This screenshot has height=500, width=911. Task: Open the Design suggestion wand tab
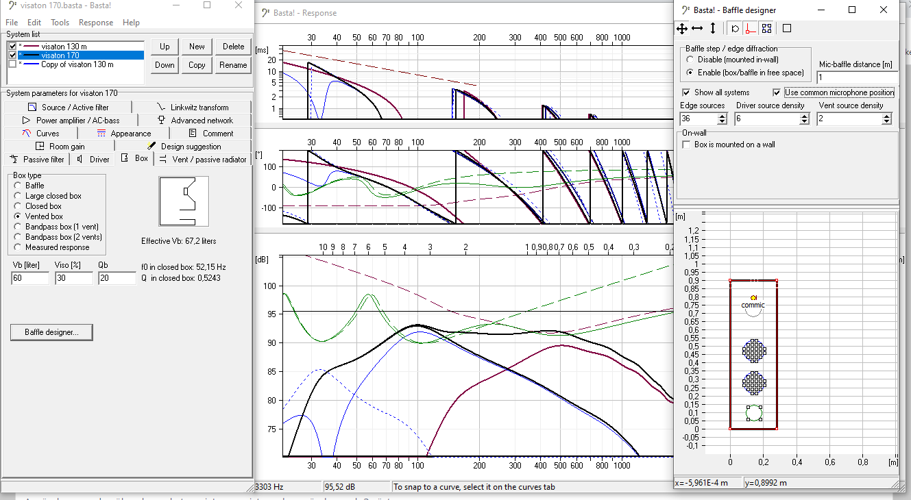(184, 146)
